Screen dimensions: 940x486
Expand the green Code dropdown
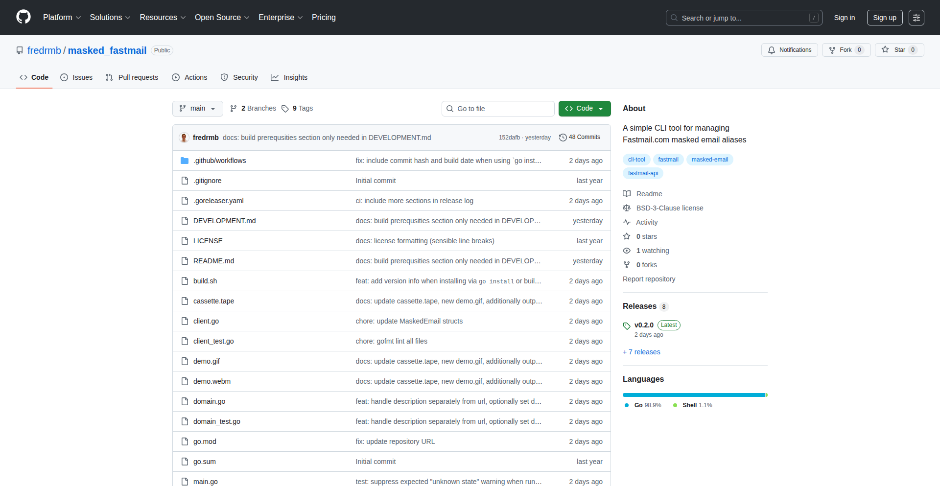584,109
